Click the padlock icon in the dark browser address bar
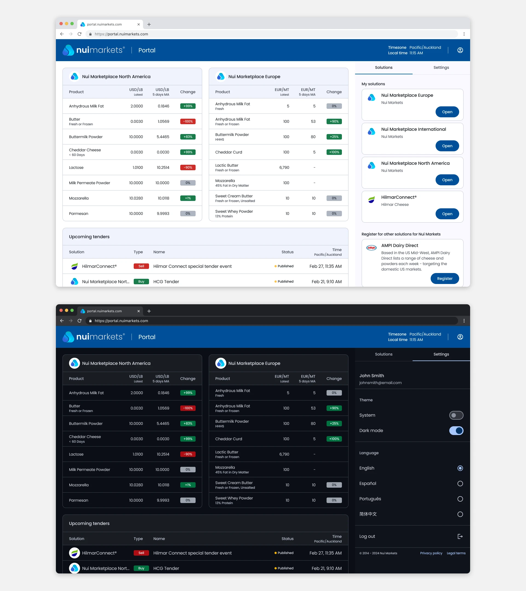 90,321
